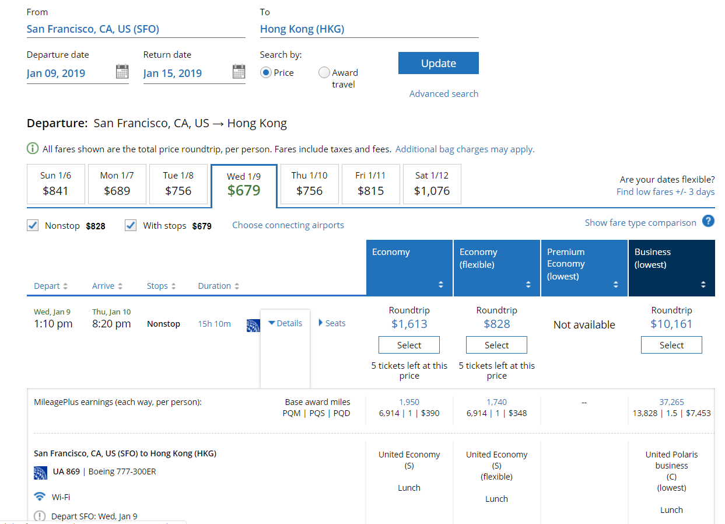Sort by Business (lowest) column header
This screenshot has height=524, width=725.
tap(671, 267)
